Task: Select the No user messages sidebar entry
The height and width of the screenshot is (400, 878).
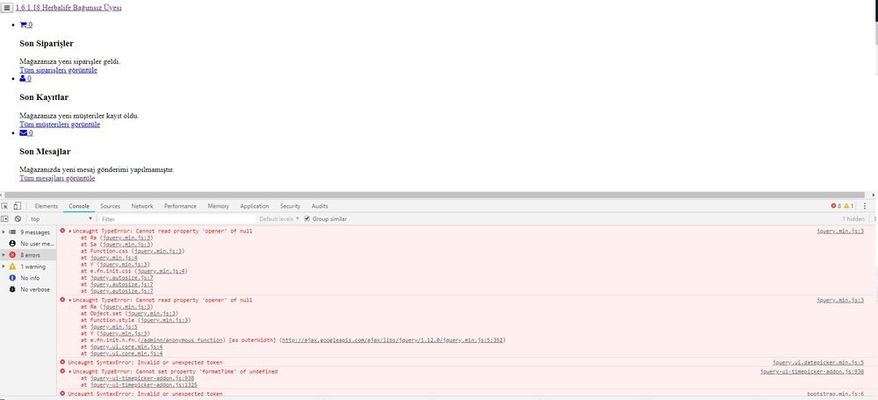Action: pyautogui.click(x=32, y=244)
